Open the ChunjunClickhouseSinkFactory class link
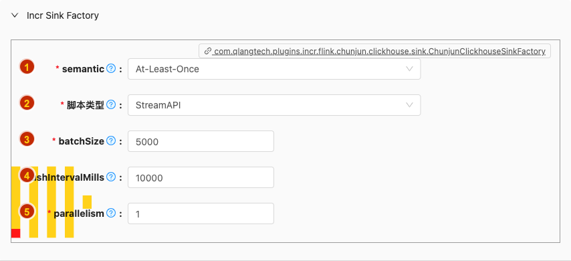 tap(378, 52)
